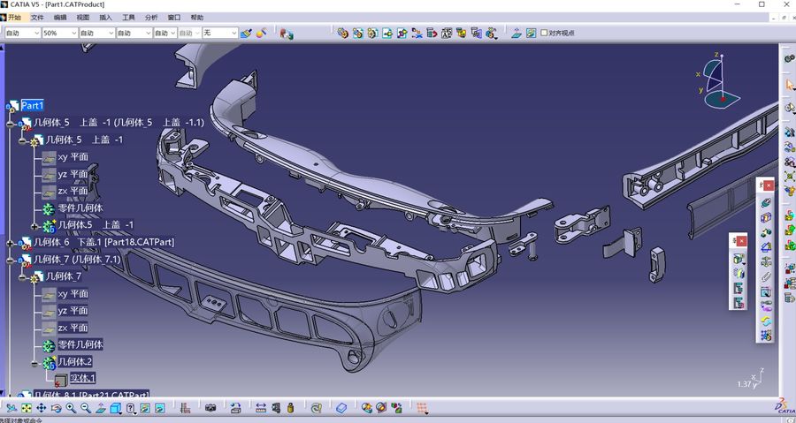This screenshot has width=796, height=423.
Task: Open the isometric view cube dropdown
Action: (x=116, y=408)
